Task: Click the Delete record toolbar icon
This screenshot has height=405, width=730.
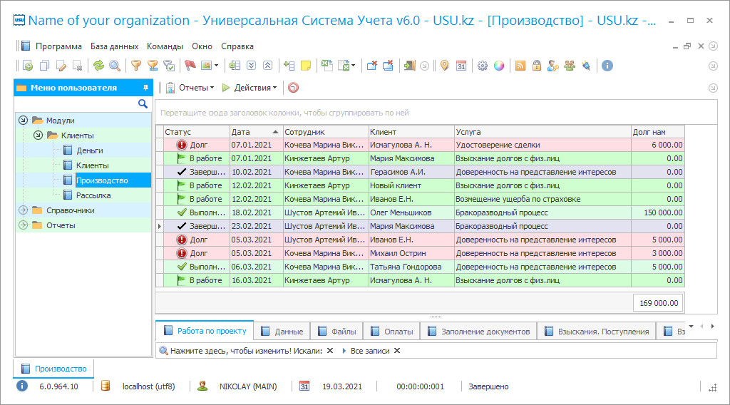Action: [x=78, y=66]
